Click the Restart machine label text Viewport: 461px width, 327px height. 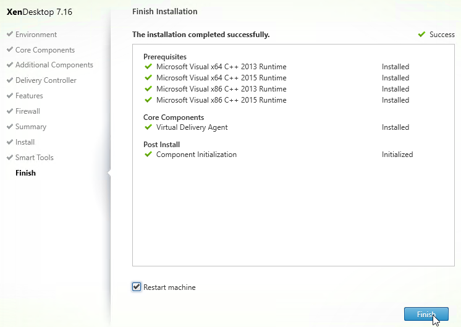169,287
